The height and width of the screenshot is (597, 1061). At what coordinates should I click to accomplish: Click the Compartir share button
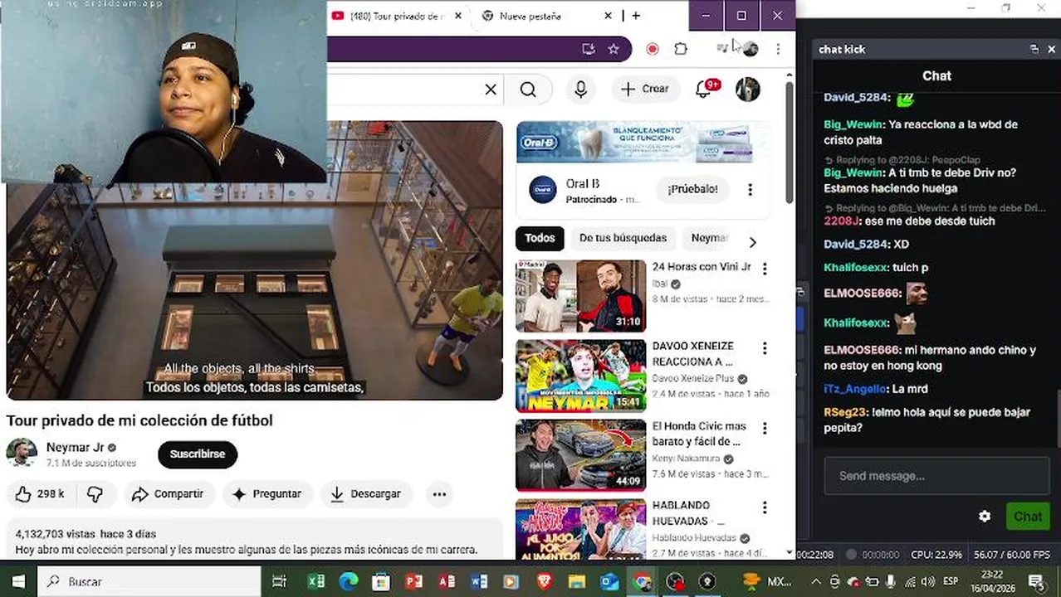pos(169,493)
